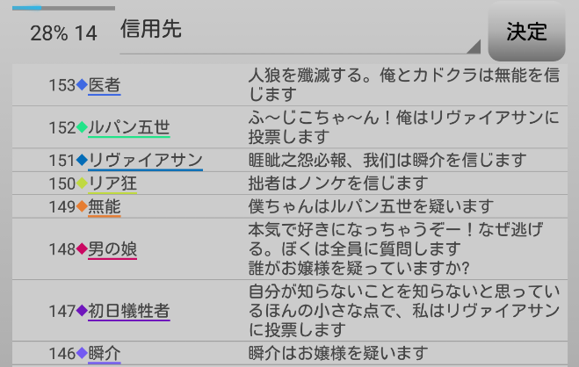Click the blue diamond next to リヴァイアサン

pos(82,160)
